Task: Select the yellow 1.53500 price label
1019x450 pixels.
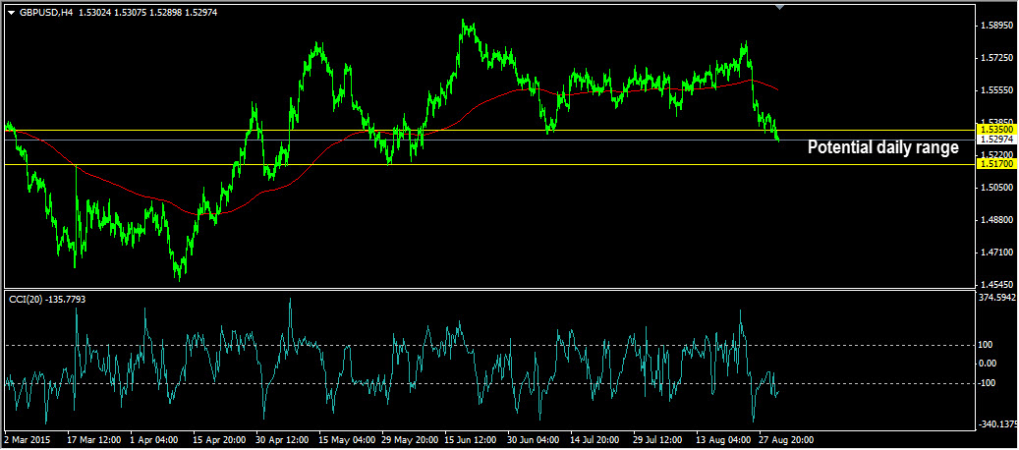Action: click(996, 130)
